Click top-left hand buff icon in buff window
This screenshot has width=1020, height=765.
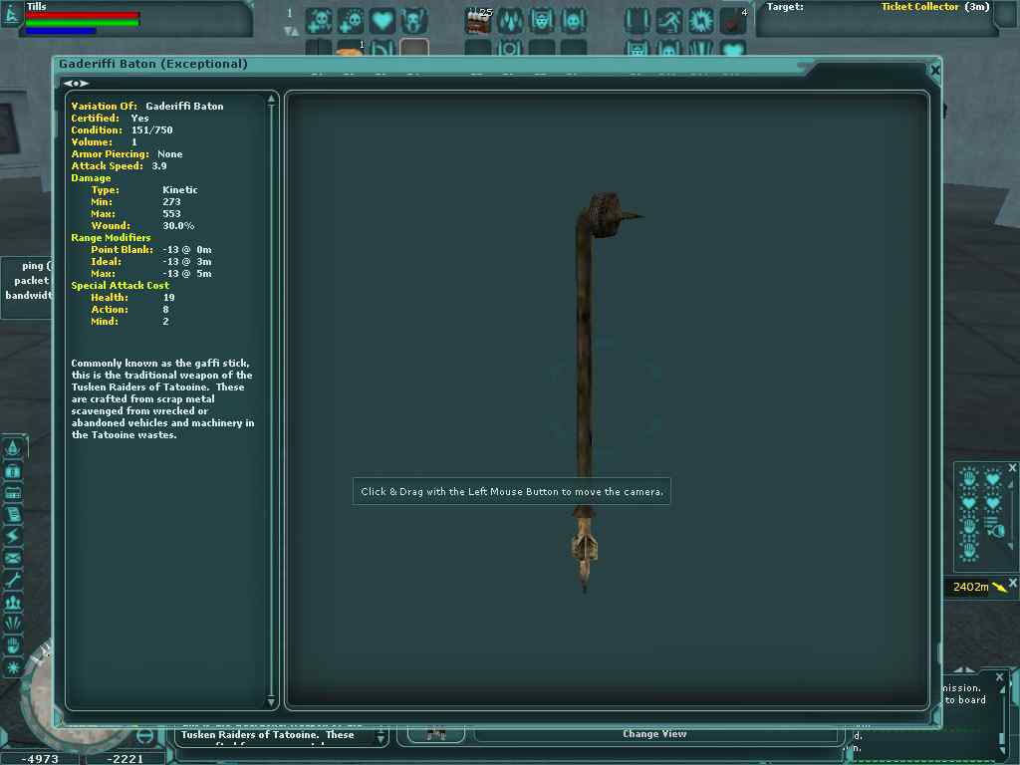click(x=969, y=479)
